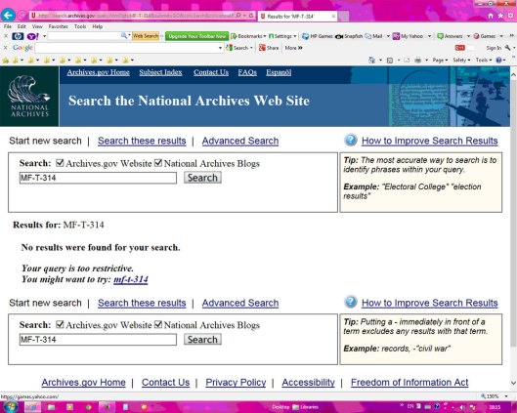
Task: Click the Windows Start orb
Action: pos(10,407)
